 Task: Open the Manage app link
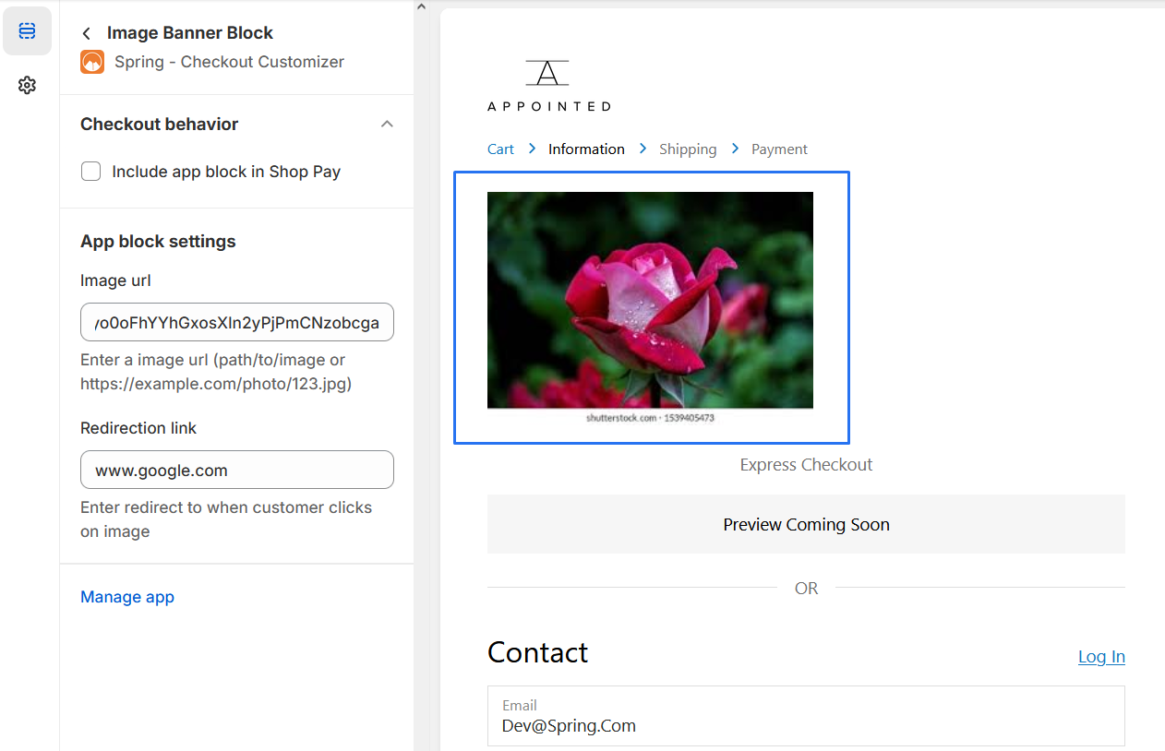[x=127, y=597]
